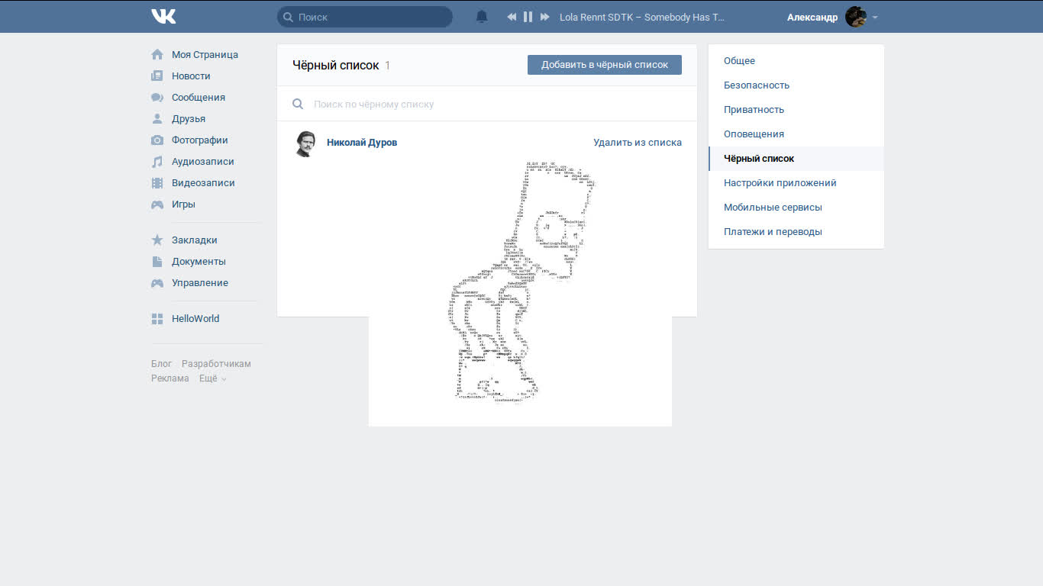Focus the blacklist search field

coord(489,104)
